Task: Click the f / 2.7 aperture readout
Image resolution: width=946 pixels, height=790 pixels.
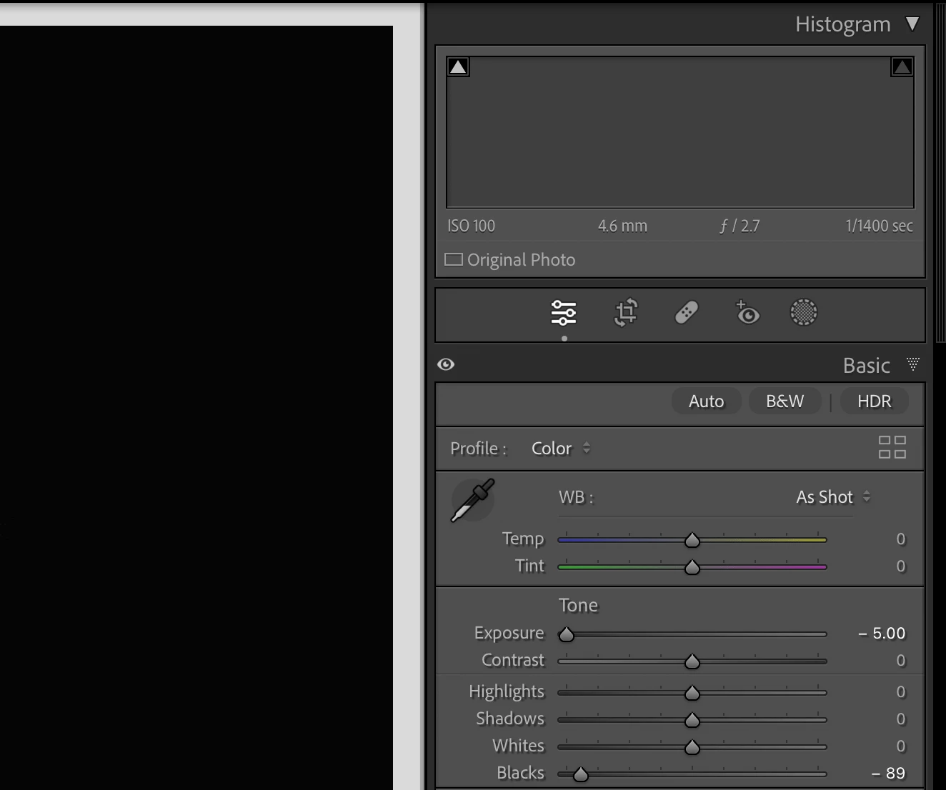Action: (x=740, y=226)
